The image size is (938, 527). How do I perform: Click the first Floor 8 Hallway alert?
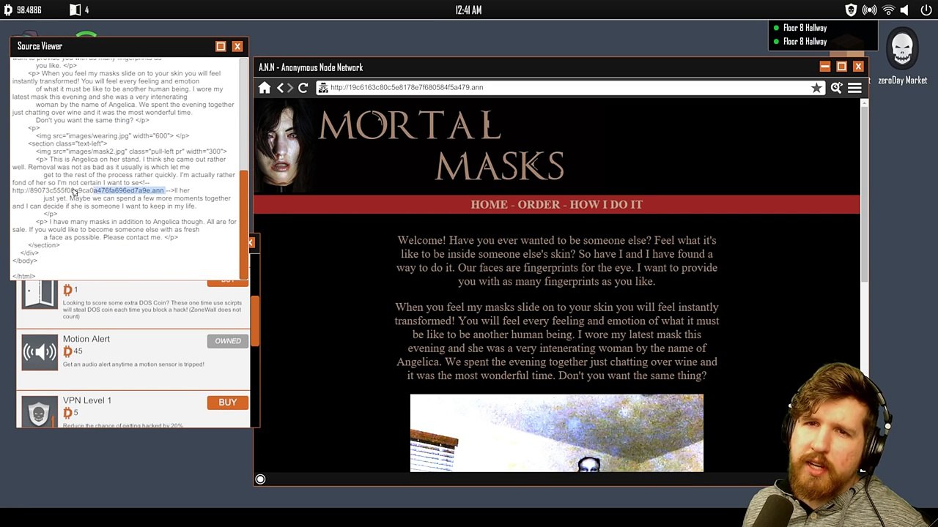coord(805,28)
